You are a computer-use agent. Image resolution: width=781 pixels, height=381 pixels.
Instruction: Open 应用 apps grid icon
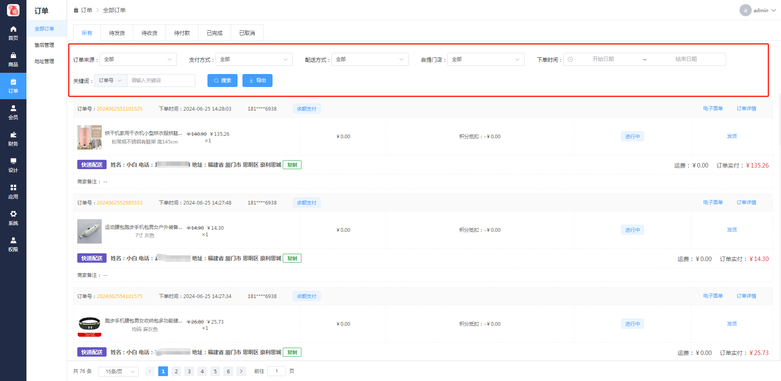pos(13,188)
